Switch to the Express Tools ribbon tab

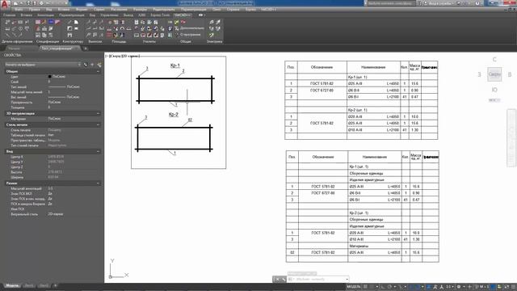pos(160,15)
